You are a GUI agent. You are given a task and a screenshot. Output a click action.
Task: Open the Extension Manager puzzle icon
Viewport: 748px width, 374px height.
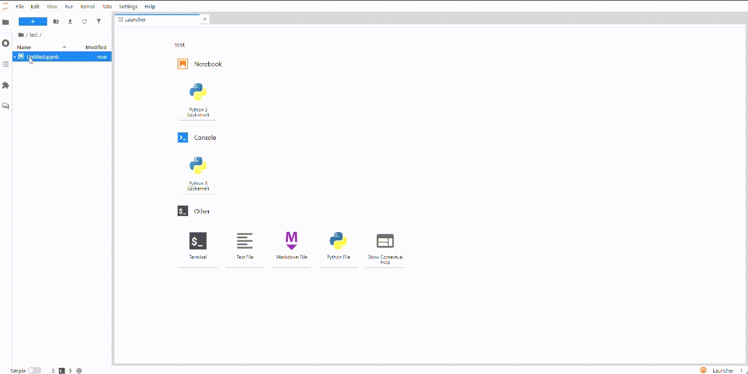[6, 85]
